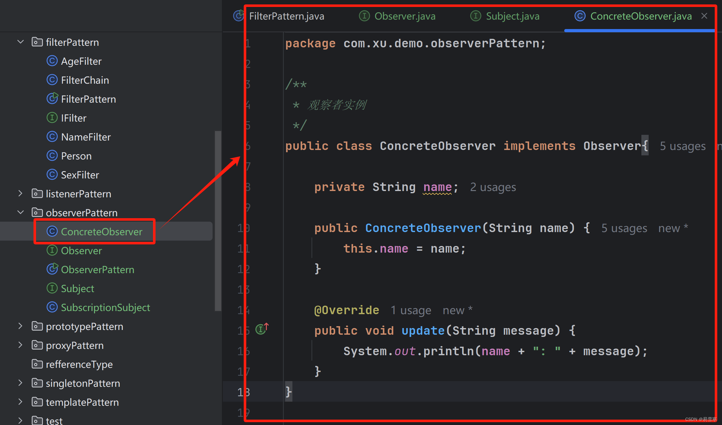Image resolution: width=722 pixels, height=425 pixels.
Task: Click the ConcreteObserver class icon in tree
Action: click(x=52, y=231)
